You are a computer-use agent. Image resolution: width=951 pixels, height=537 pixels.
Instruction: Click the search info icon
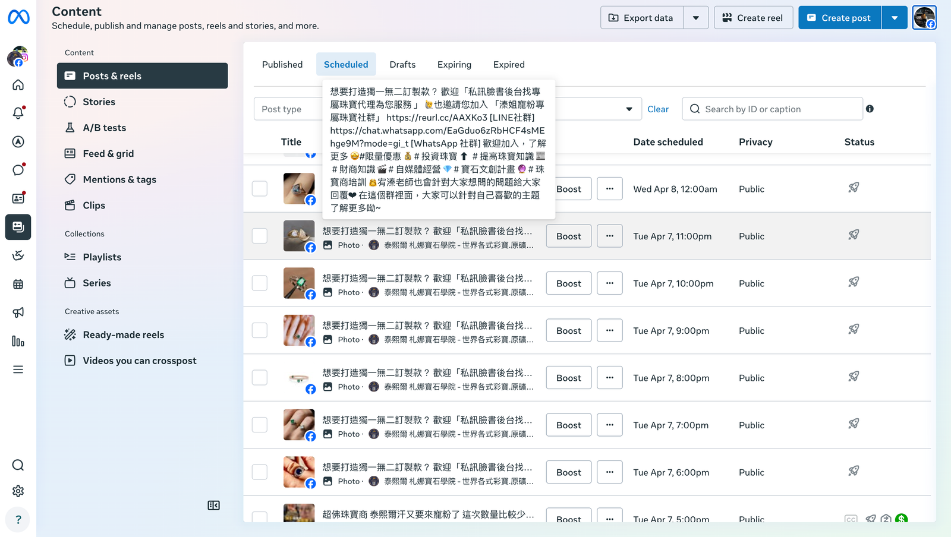[870, 109]
